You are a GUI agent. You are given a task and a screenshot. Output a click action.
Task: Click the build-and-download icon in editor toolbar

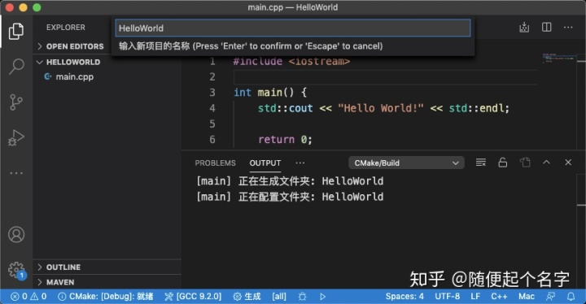pyautogui.click(x=524, y=28)
